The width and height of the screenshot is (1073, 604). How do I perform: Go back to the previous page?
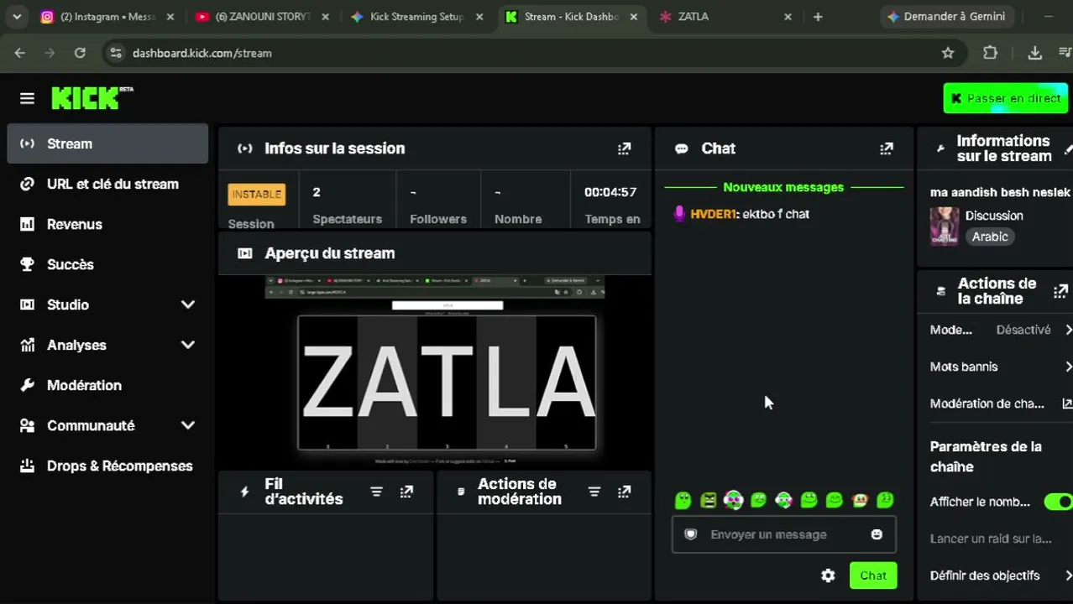click(x=20, y=53)
